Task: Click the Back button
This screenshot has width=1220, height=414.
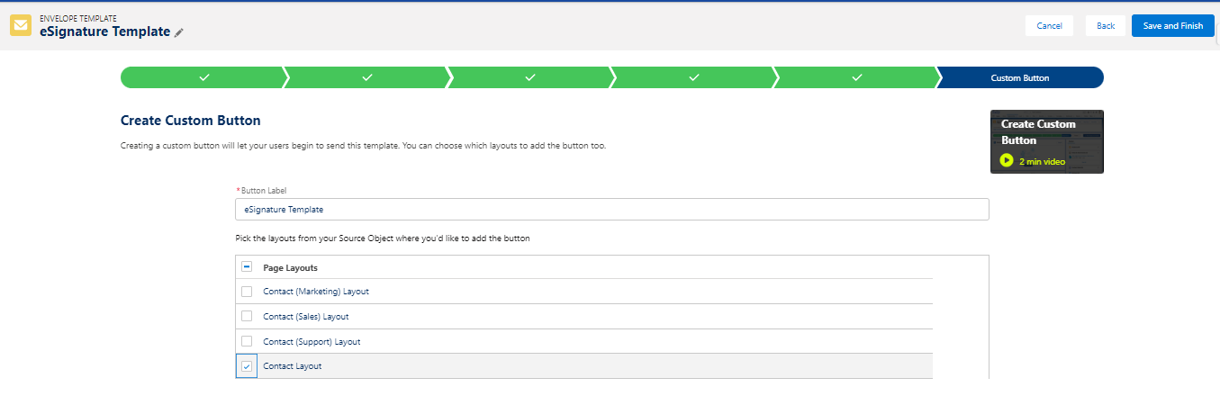Action: [1106, 26]
